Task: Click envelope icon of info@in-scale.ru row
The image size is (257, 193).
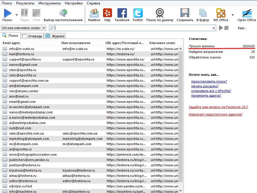Action: pyautogui.click(x=5, y=49)
